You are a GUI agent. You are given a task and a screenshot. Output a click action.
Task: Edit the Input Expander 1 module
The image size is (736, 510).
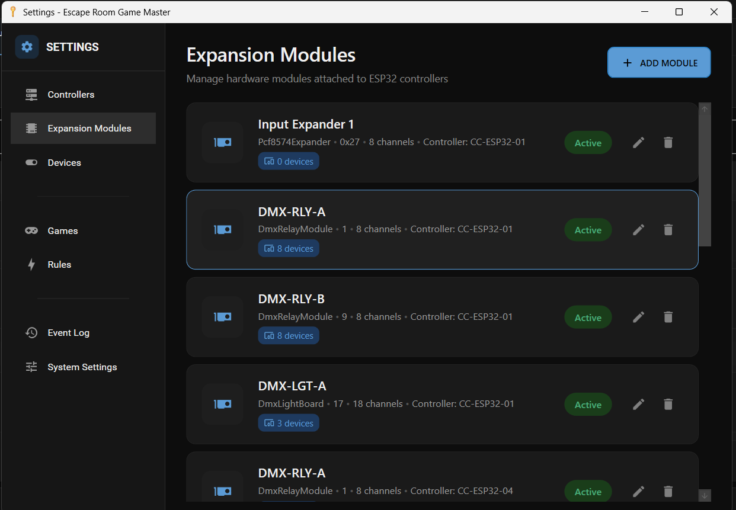coord(638,143)
